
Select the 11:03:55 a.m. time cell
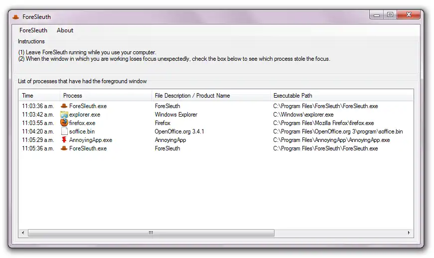click(38, 123)
